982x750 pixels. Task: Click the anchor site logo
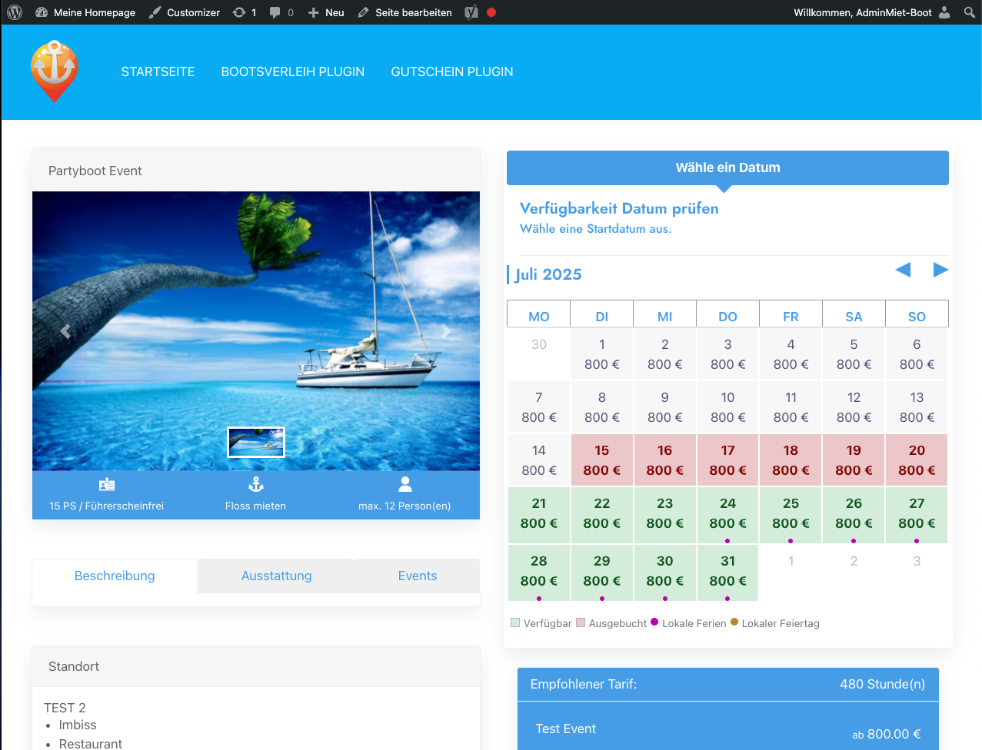54,71
